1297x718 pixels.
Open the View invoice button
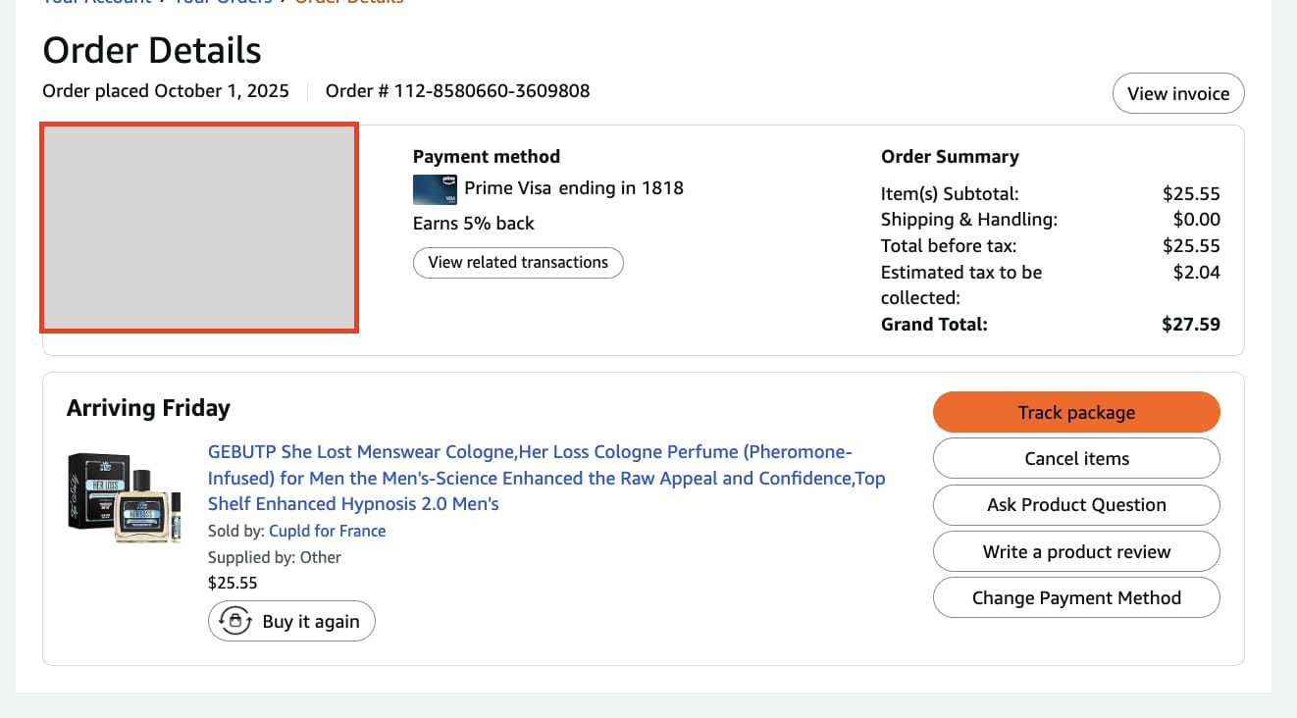tap(1178, 93)
